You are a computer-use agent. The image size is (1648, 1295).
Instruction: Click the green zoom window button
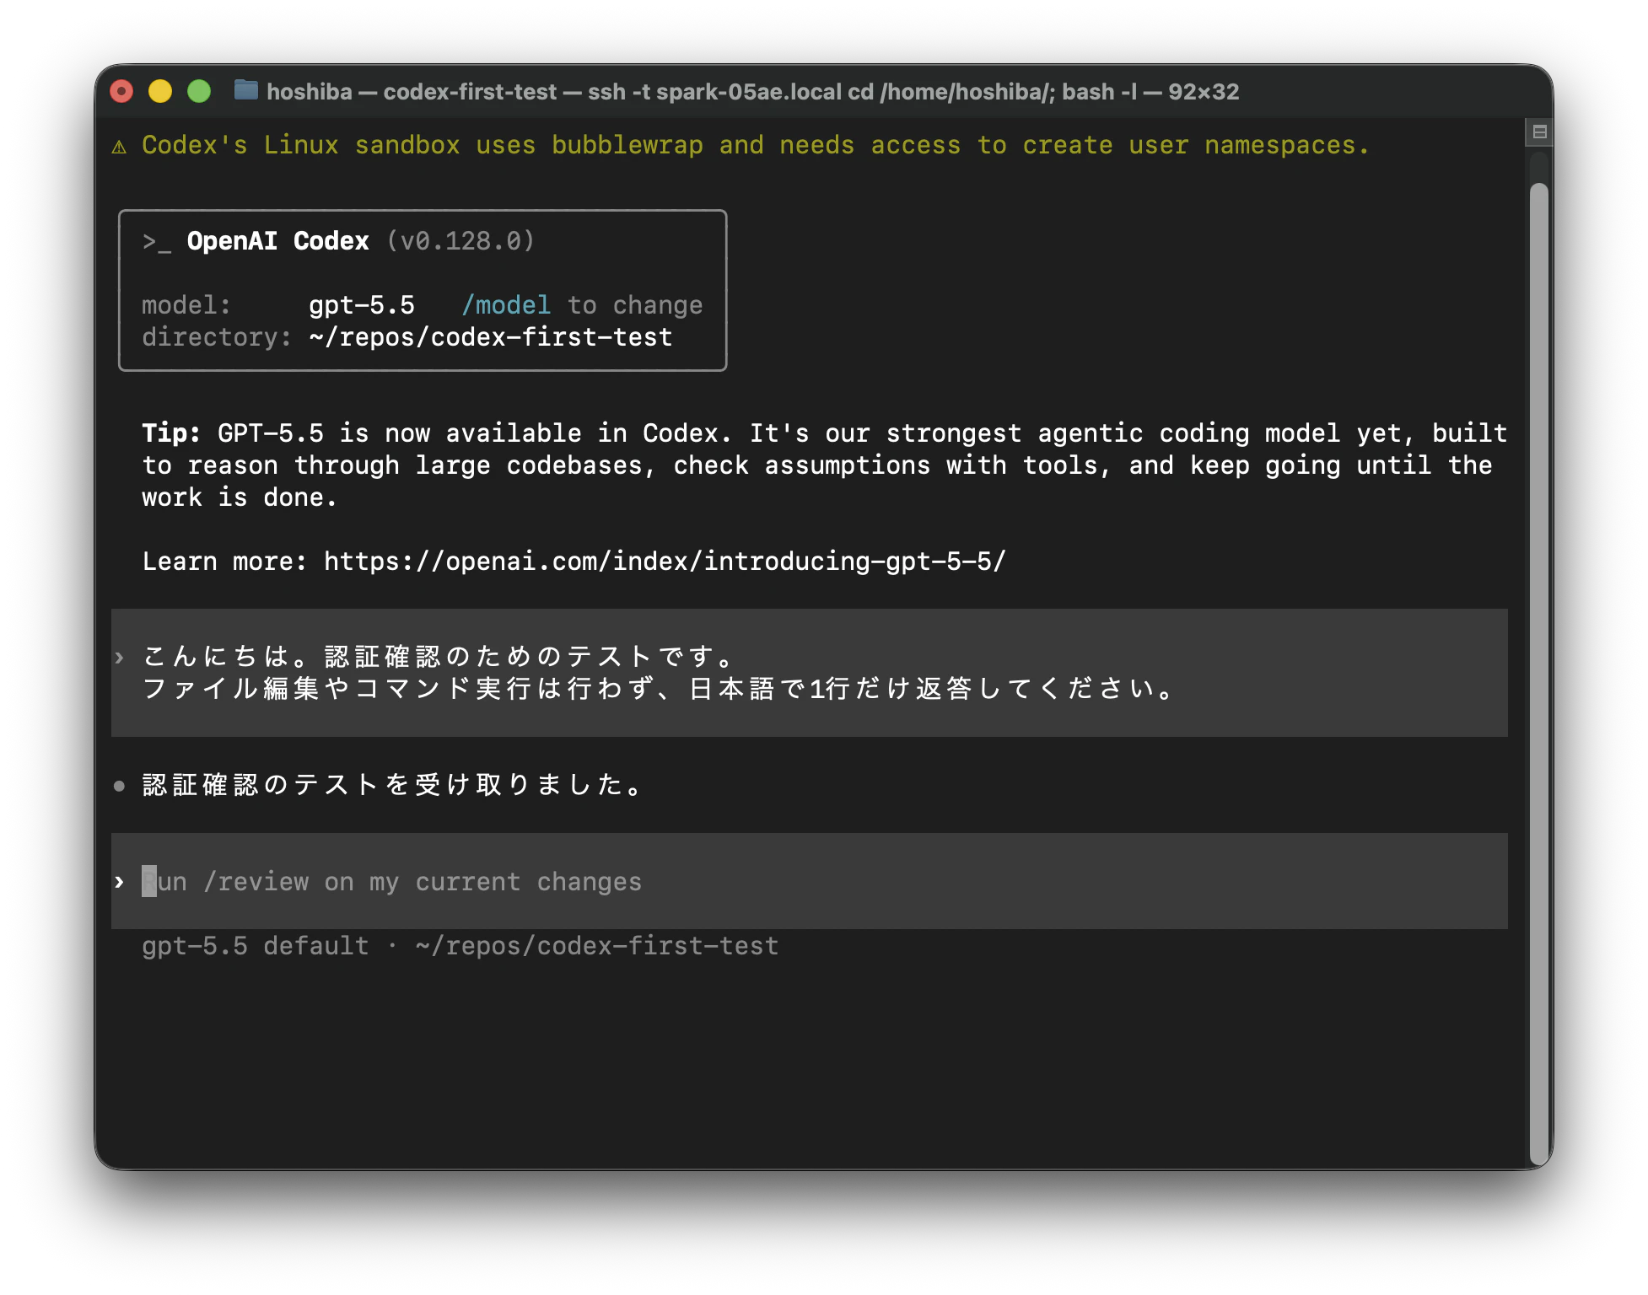[x=199, y=91]
